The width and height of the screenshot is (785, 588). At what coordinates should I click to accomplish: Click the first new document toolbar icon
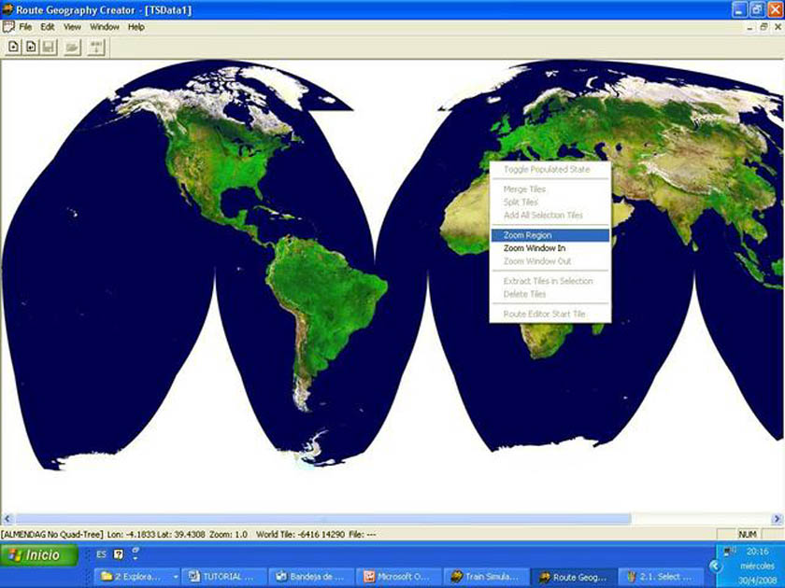[14, 47]
